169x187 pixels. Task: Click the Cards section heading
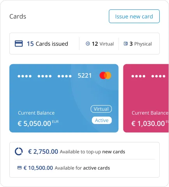(x=18, y=16)
